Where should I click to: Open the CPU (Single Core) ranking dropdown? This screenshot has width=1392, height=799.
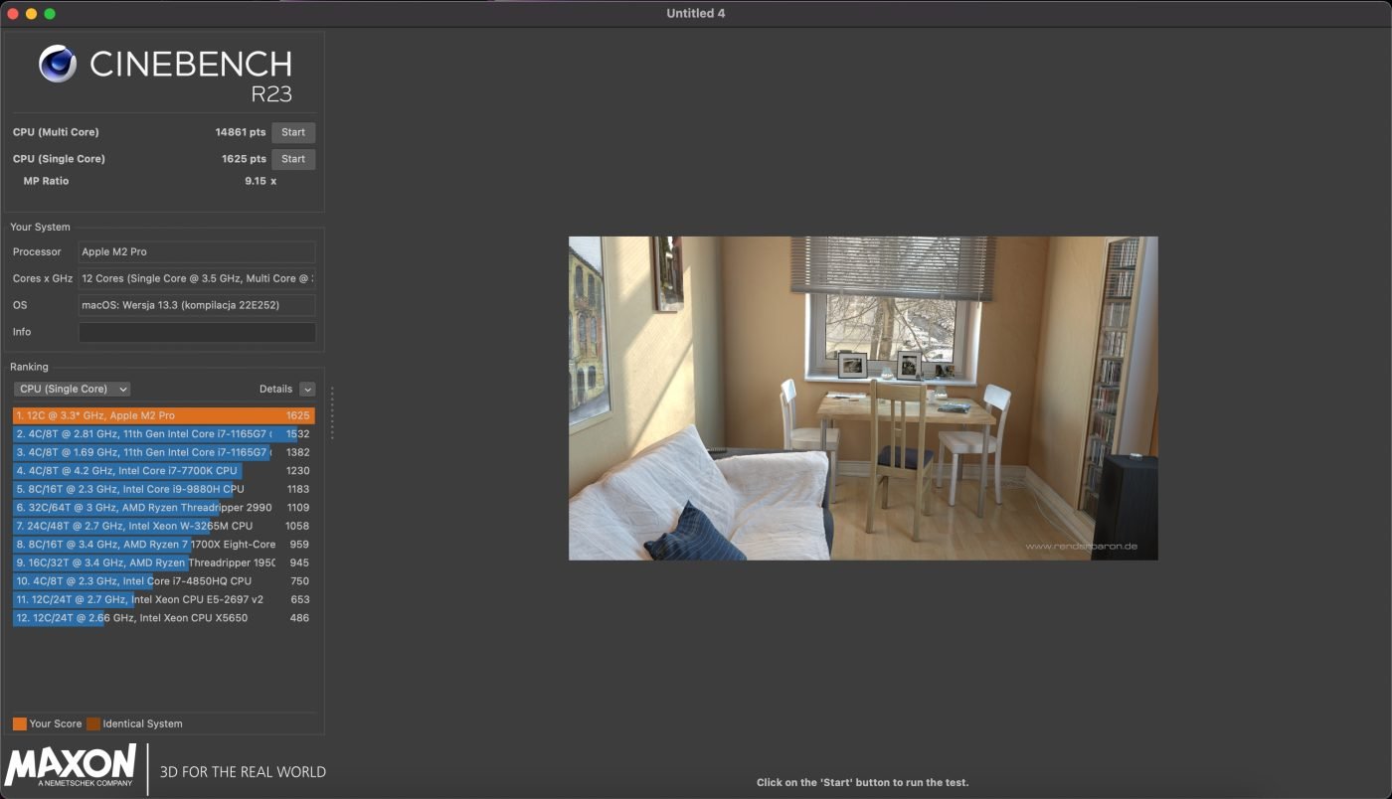72,390
